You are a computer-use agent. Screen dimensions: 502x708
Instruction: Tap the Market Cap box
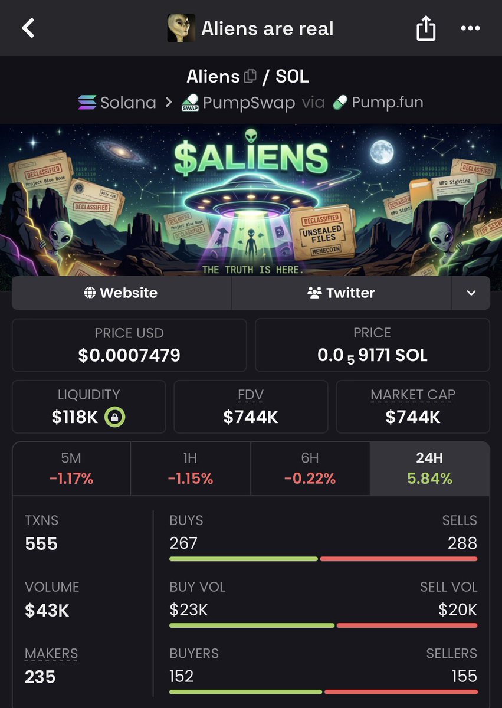click(413, 407)
